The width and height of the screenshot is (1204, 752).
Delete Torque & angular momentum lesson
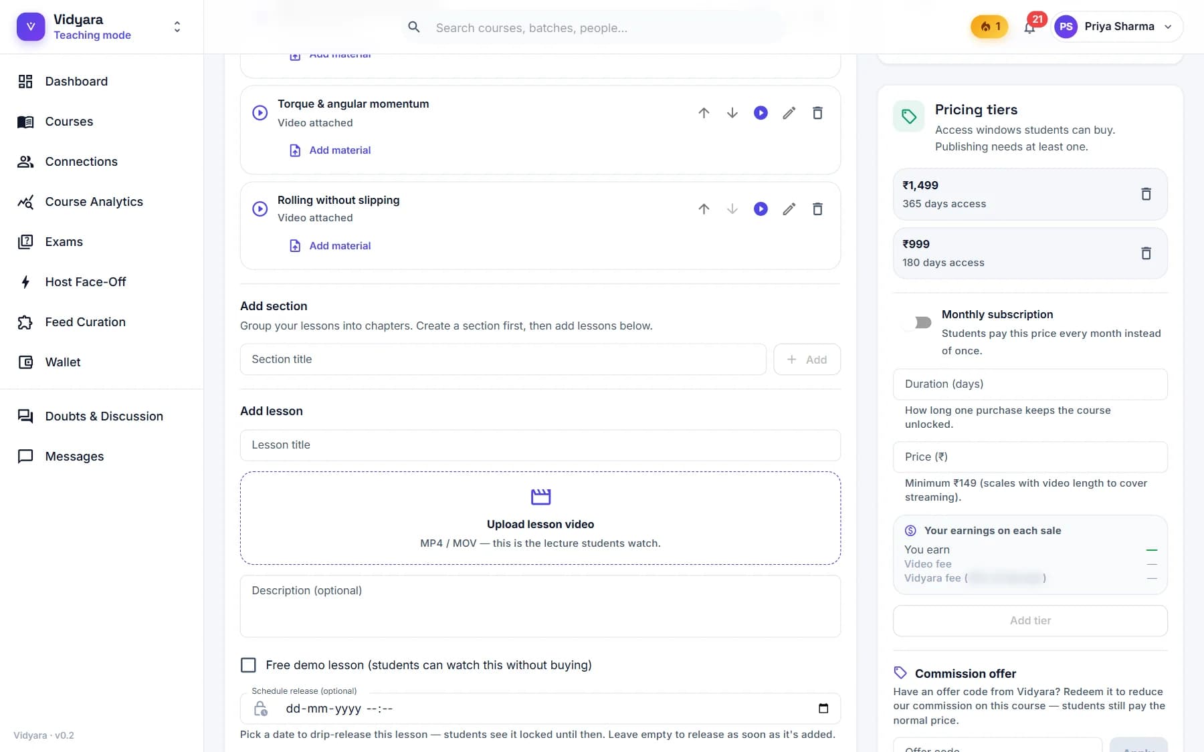[x=817, y=113]
